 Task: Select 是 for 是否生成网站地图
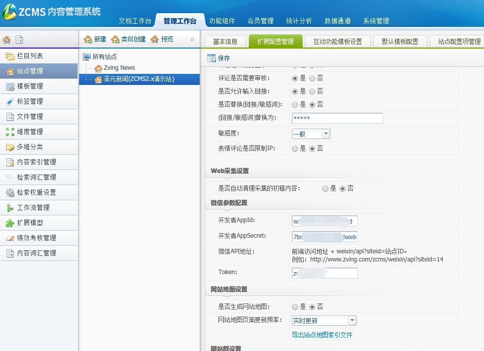[x=295, y=307]
